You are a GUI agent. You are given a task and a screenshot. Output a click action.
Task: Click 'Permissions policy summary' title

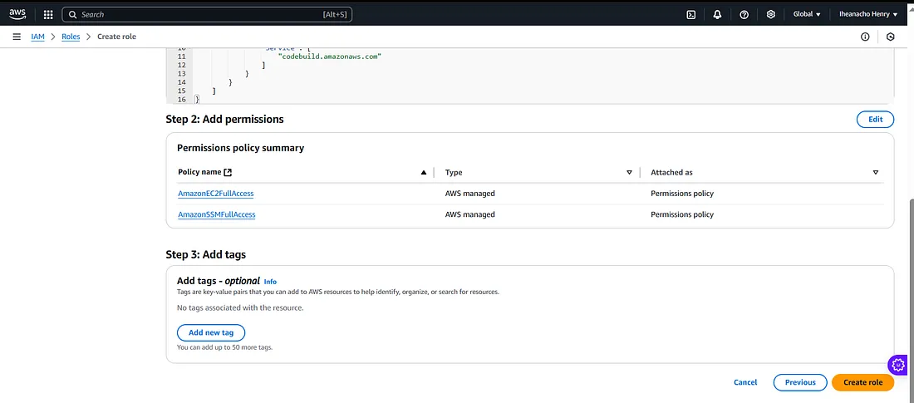241,148
